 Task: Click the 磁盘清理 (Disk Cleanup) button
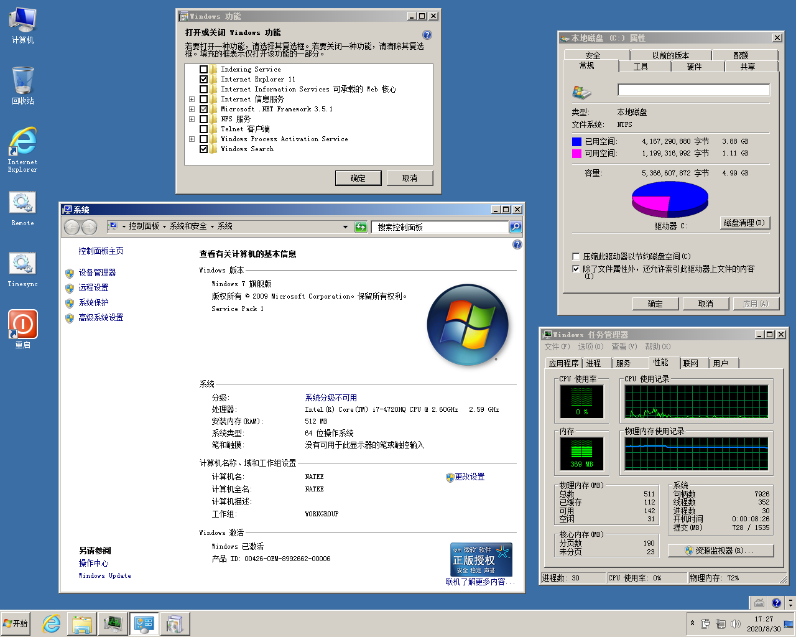click(744, 223)
